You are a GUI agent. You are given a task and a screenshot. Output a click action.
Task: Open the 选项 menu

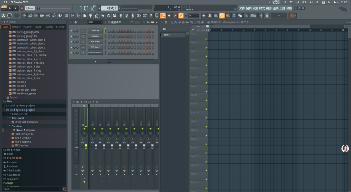276,8
